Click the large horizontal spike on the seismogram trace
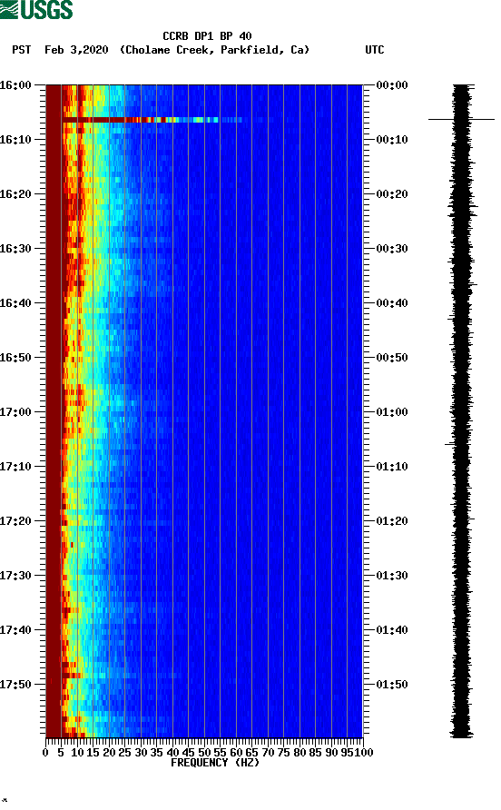The image size is (501, 810). click(461, 119)
